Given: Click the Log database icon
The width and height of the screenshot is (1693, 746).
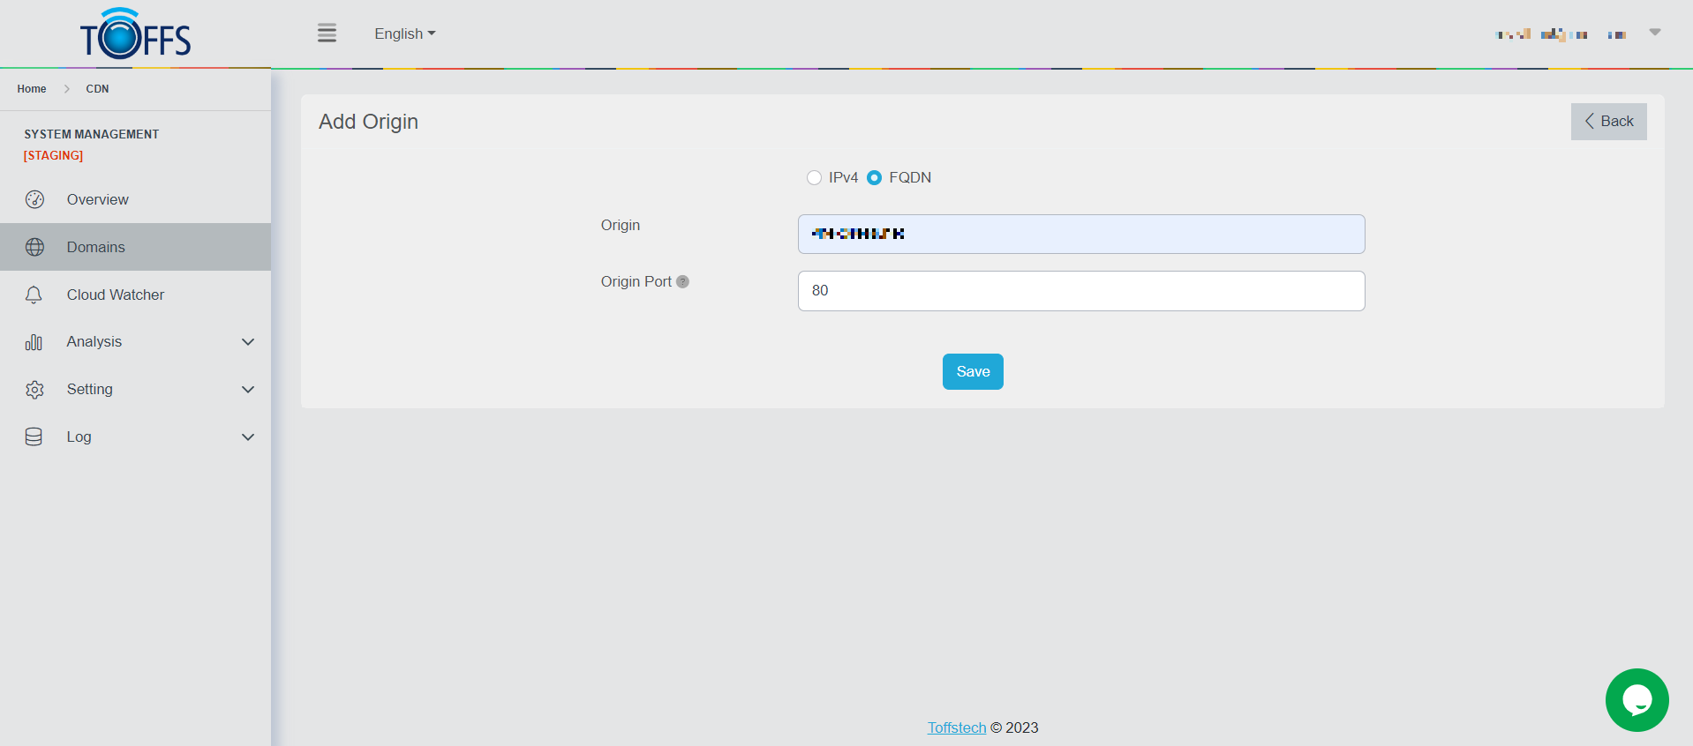Looking at the screenshot, I should click(34, 437).
